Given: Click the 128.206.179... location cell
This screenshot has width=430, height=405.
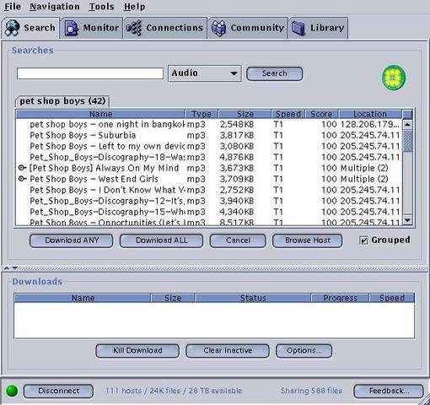Looking at the screenshot, I should [369, 124].
